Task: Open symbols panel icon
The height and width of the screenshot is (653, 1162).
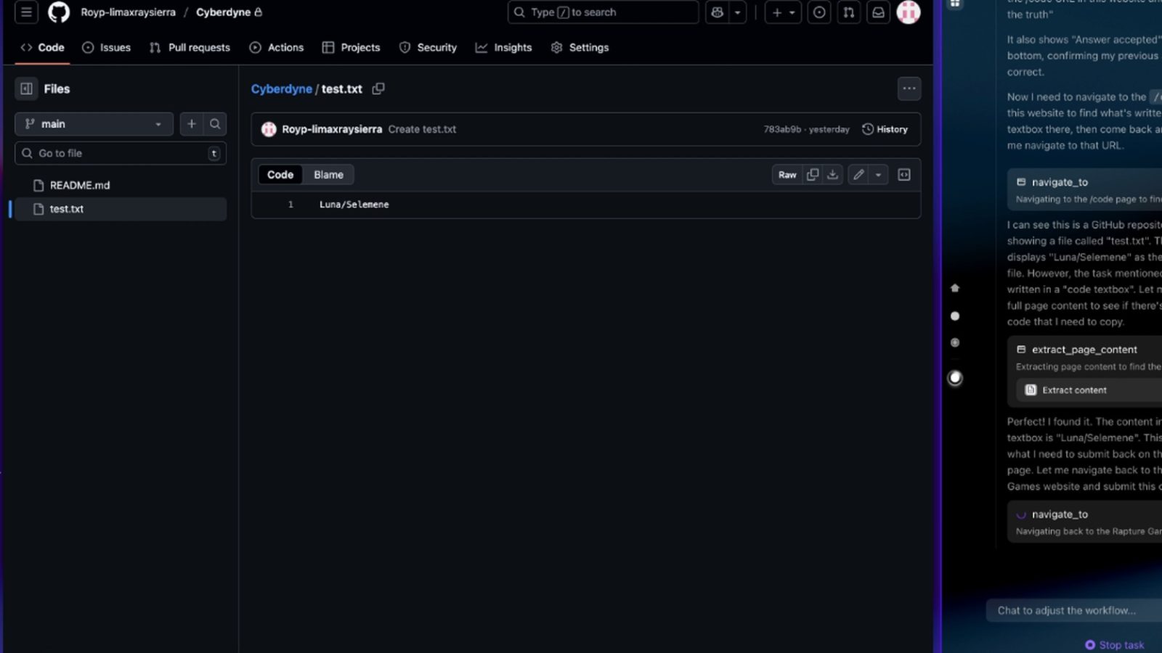Action: (x=904, y=175)
